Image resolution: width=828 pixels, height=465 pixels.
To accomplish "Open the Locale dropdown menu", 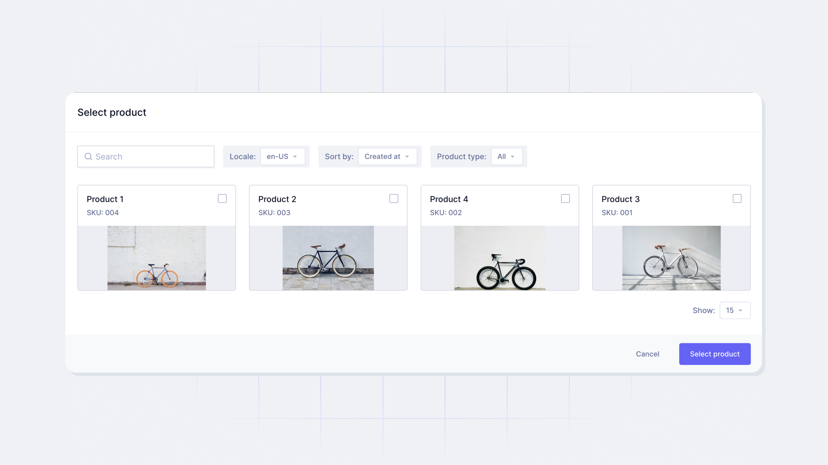I will pos(281,156).
